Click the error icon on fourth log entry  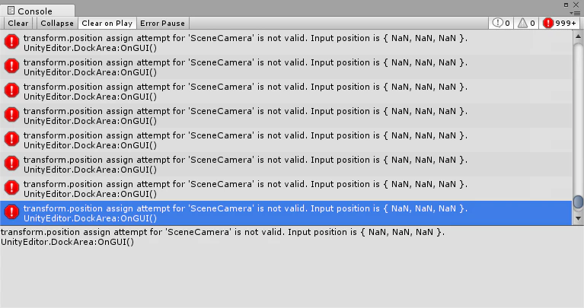(x=11, y=114)
